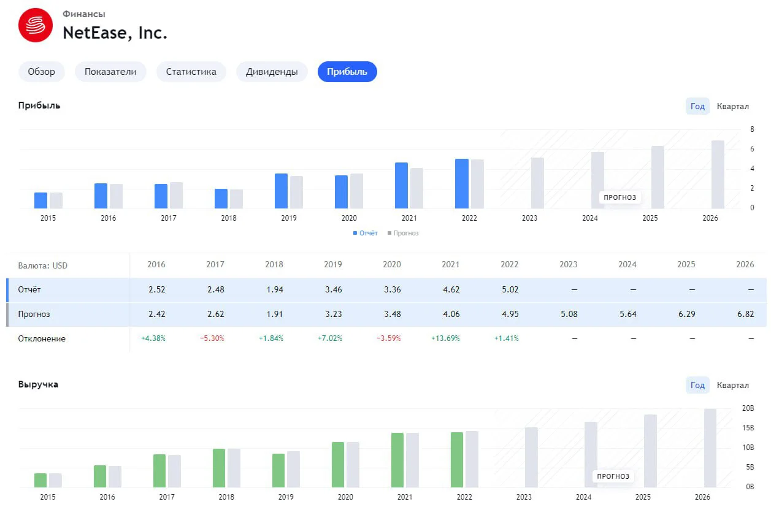Click the green 2017 revenue bar
Screen dimensions: 771x507
coord(159,471)
